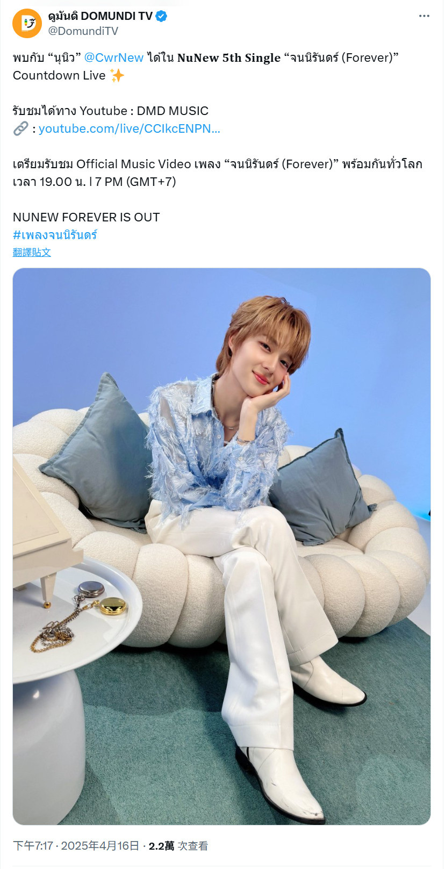Click the 7 PM (GMT+7) time text
The image size is (445, 869).
point(135,182)
